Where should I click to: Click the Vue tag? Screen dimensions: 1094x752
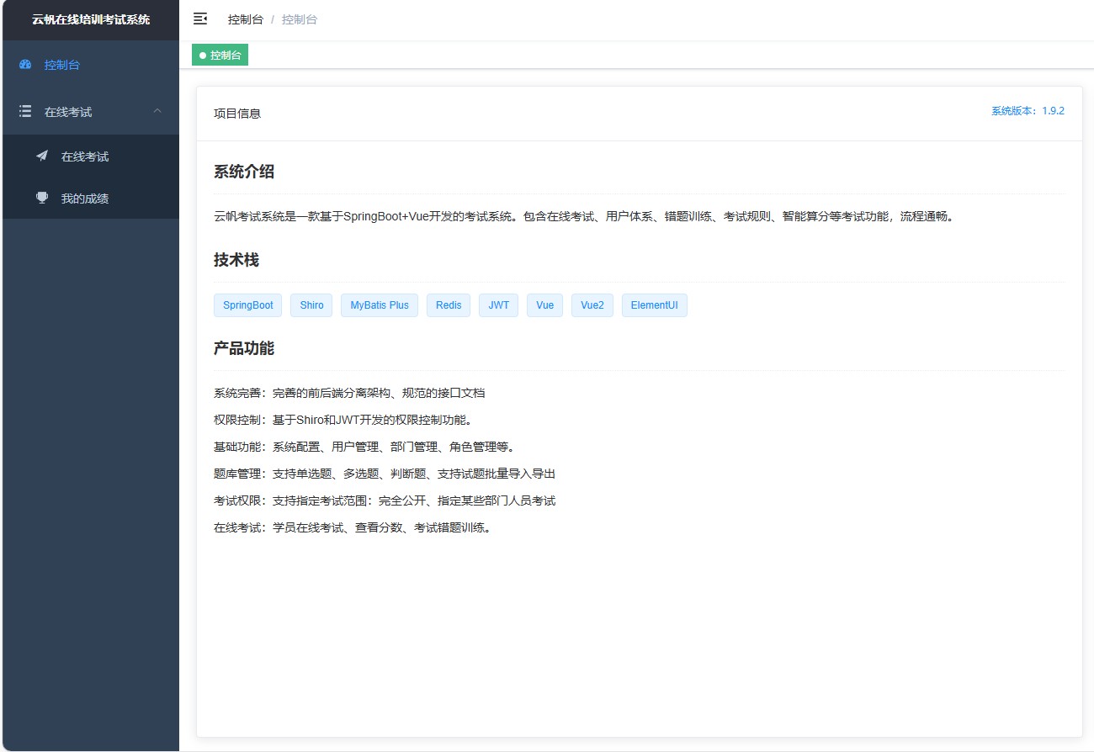point(545,305)
